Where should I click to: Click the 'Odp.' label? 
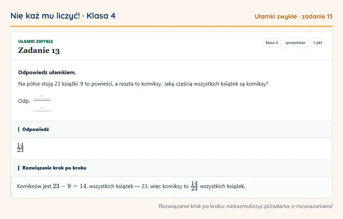coord(24,101)
